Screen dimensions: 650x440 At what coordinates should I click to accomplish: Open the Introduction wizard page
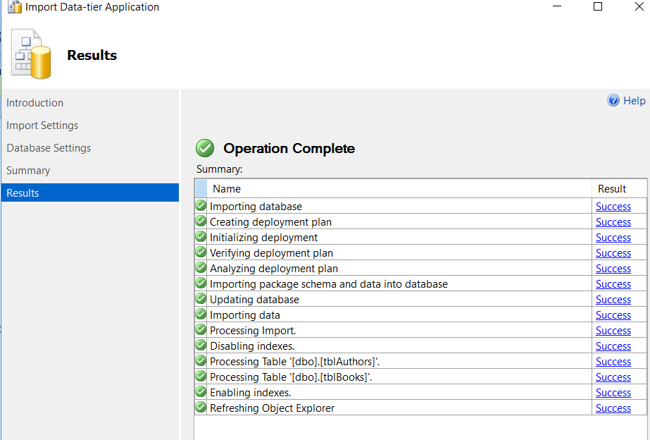click(x=35, y=103)
